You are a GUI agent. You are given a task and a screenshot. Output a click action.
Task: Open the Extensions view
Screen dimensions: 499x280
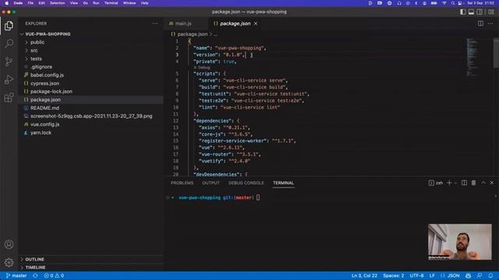coord(9,97)
